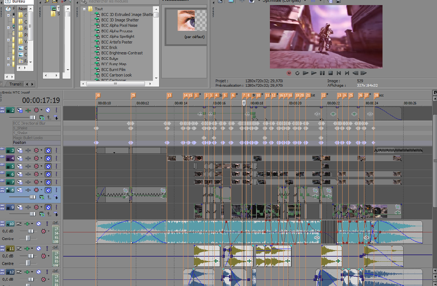437x286 pixels.
Task: Solo audio track 11
Action: tap(47, 249)
